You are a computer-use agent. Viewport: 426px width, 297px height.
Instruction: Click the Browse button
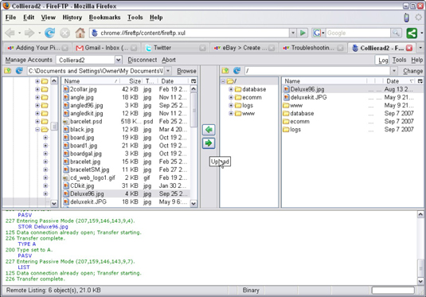(x=186, y=71)
